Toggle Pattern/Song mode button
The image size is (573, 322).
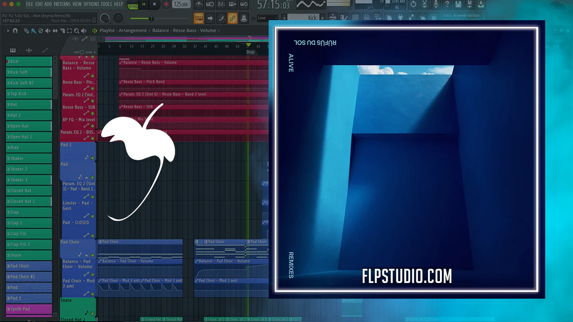click(x=133, y=5)
